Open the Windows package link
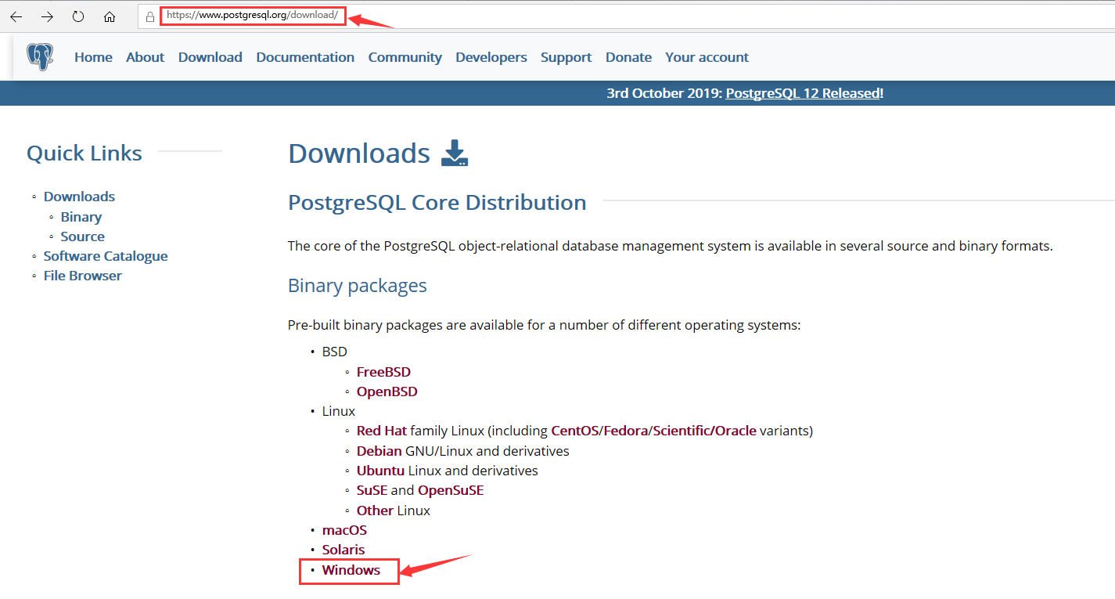Viewport: 1115px width, 599px height. (x=351, y=570)
